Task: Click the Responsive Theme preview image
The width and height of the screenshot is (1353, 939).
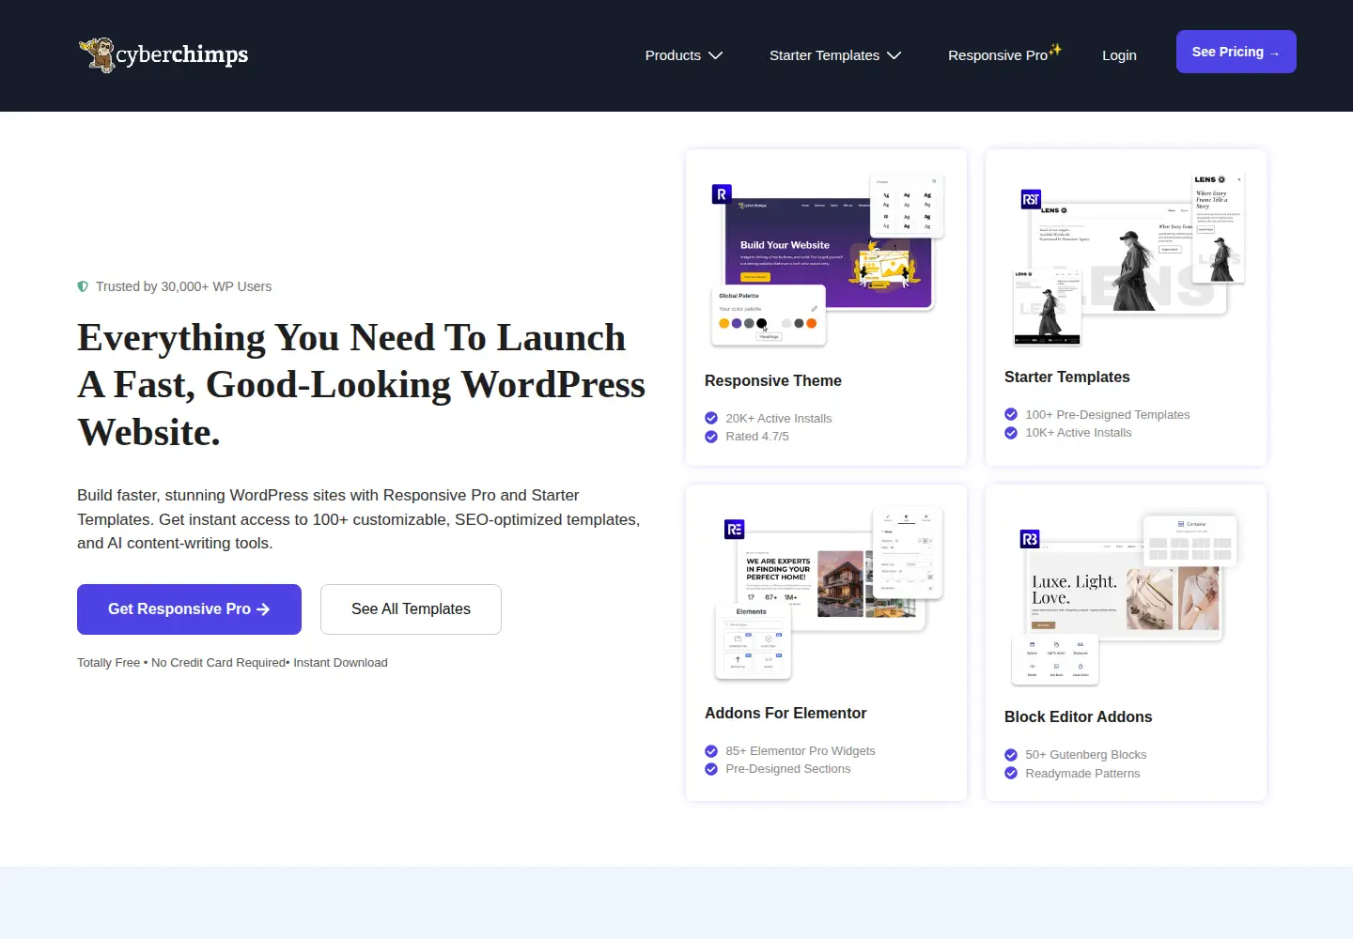Action: pos(827,261)
